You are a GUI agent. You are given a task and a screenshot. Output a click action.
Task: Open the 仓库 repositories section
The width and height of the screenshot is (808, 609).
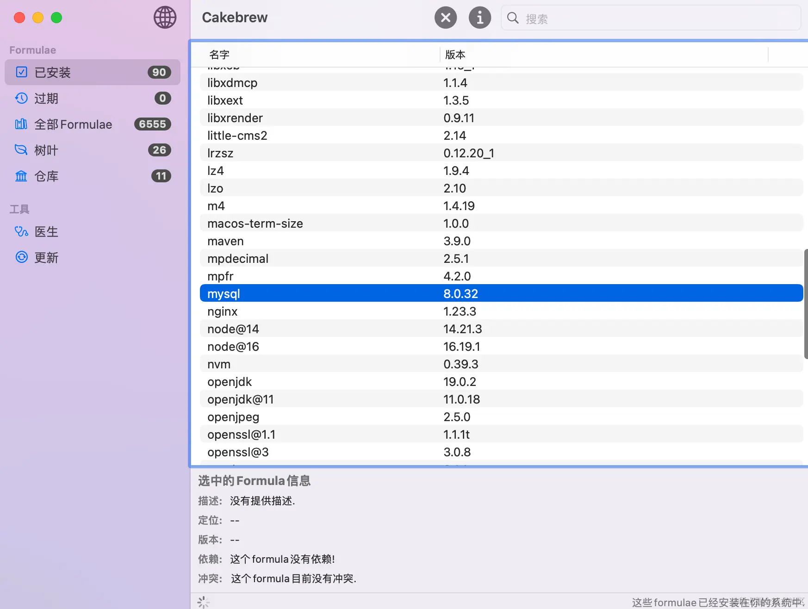(93, 176)
